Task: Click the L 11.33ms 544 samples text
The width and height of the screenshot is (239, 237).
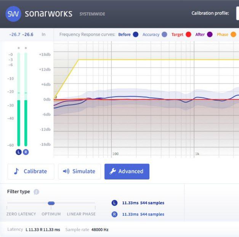Action: pyautogui.click(x=143, y=203)
